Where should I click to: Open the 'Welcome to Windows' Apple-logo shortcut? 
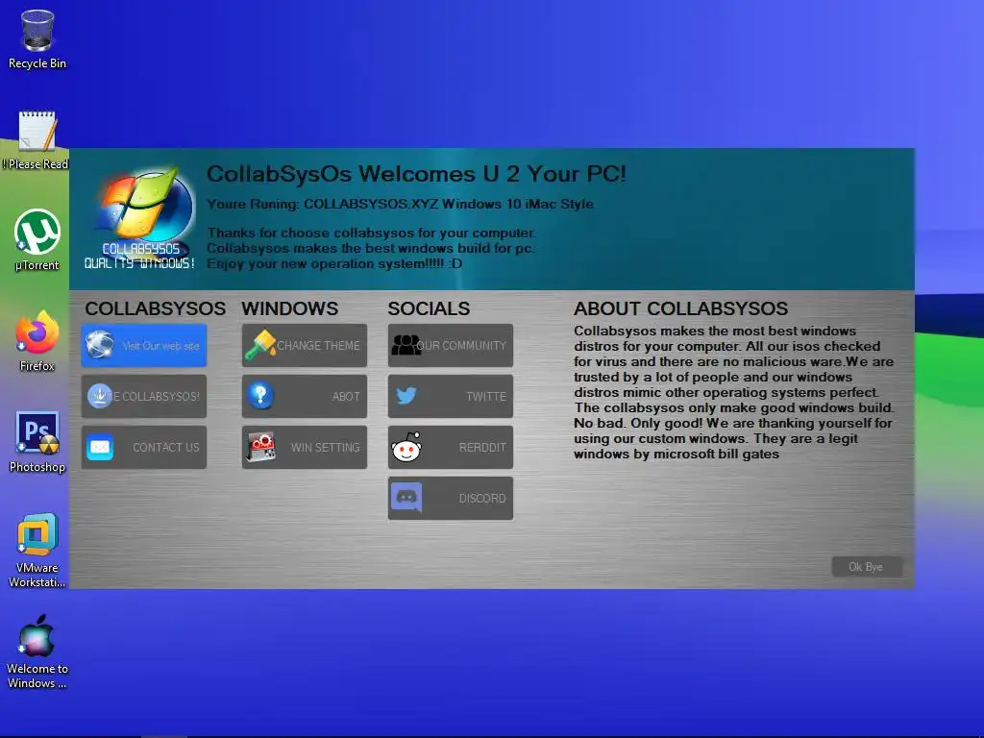point(37,652)
